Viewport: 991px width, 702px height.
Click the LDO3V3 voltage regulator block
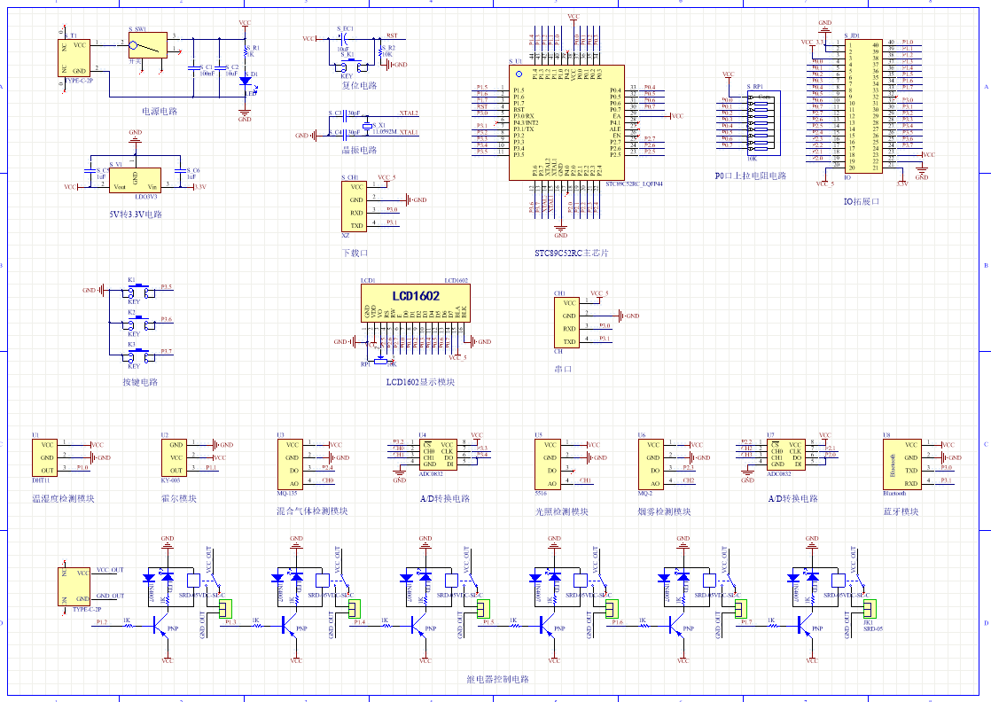coord(135,180)
